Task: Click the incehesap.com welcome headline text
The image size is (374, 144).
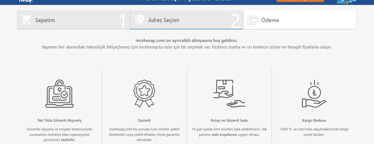Action: (187, 41)
